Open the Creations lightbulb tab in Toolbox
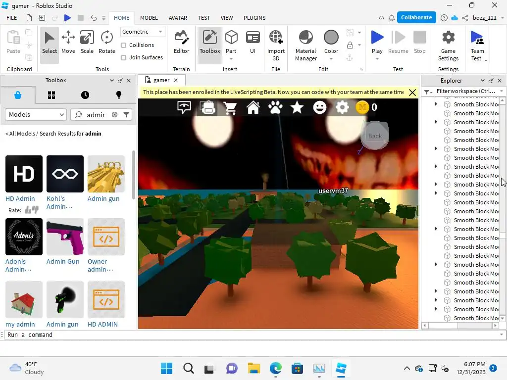 119,95
